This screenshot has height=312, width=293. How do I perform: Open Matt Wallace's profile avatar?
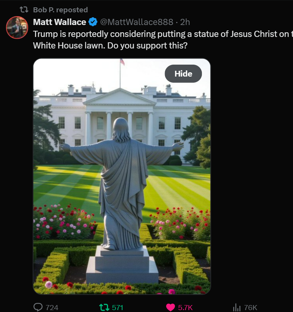coord(17,27)
